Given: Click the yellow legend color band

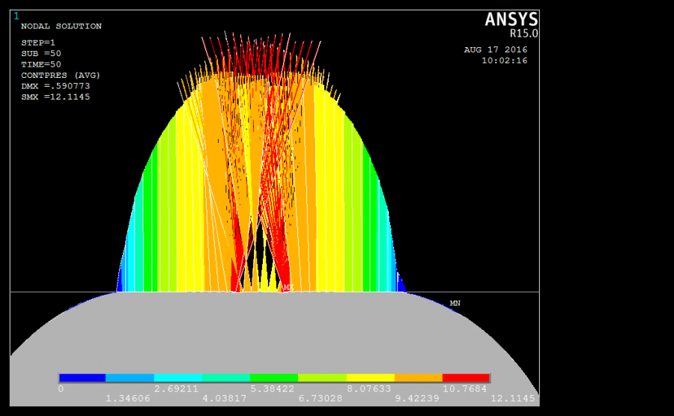Looking at the screenshot, I should [x=371, y=378].
